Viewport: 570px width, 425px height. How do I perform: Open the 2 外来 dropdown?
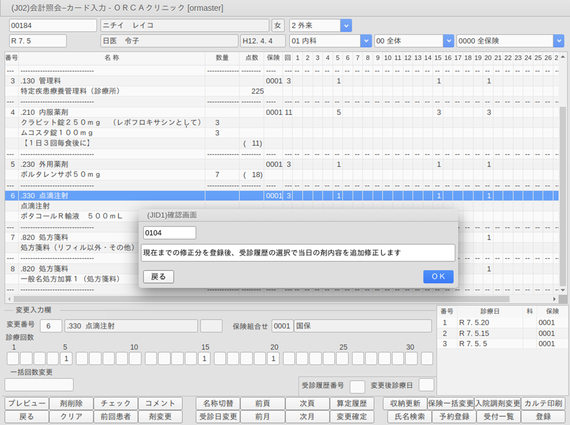coord(345,26)
